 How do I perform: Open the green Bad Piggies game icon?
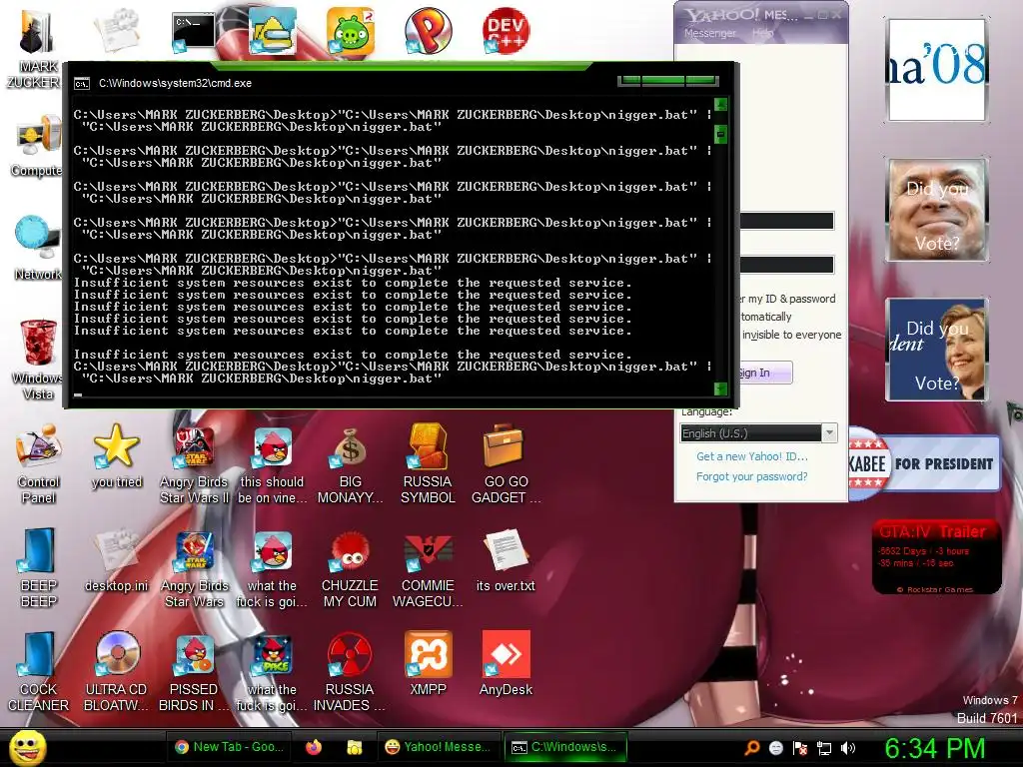click(x=351, y=31)
